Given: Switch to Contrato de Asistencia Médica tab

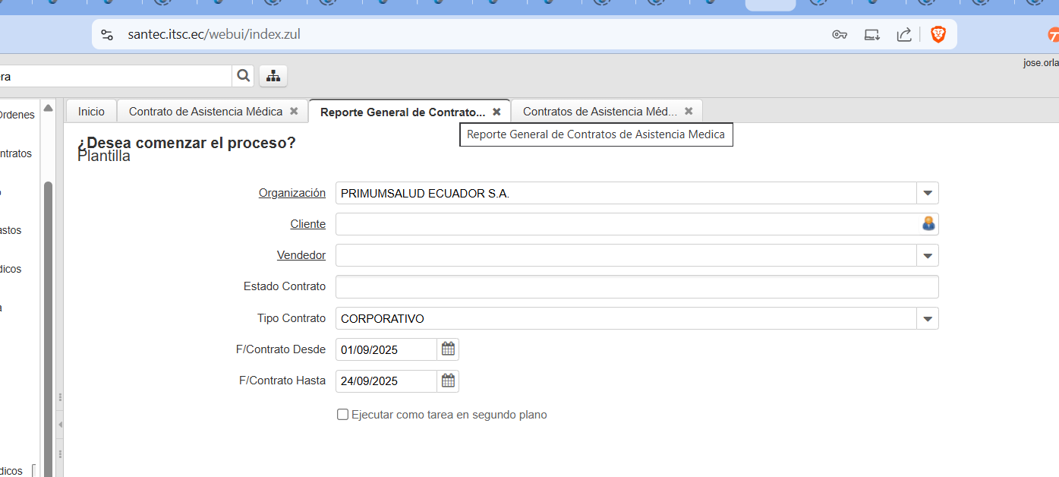Looking at the screenshot, I should tap(205, 112).
